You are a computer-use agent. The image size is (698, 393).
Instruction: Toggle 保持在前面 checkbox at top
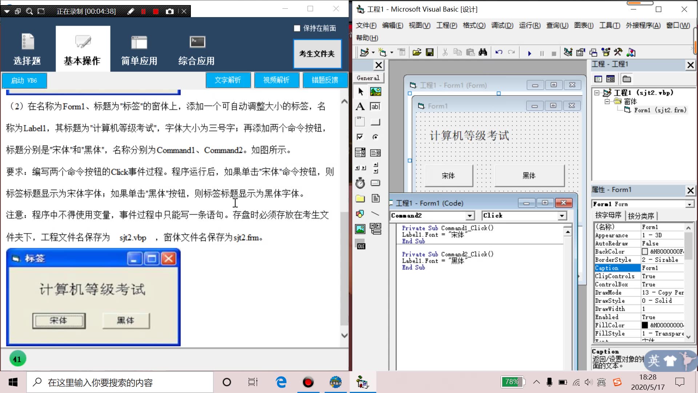297,28
